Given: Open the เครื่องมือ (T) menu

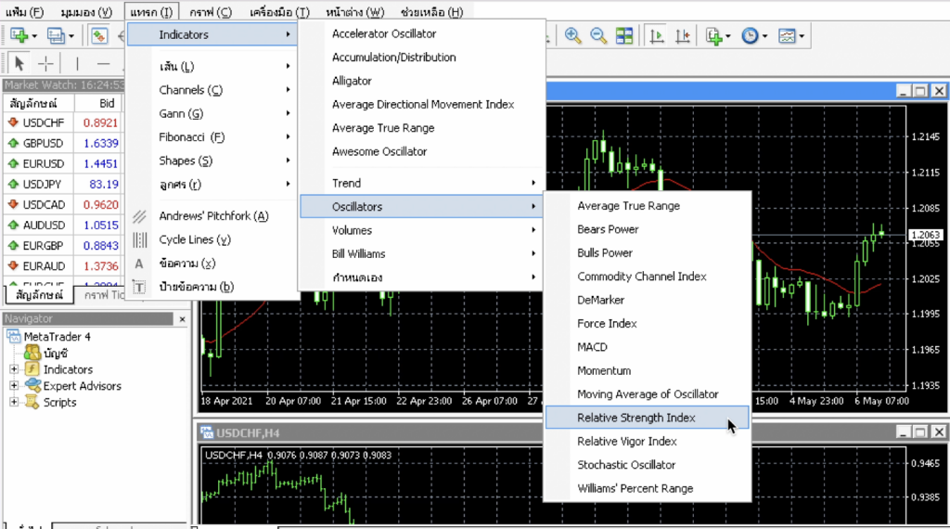Looking at the screenshot, I should [280, 11].
